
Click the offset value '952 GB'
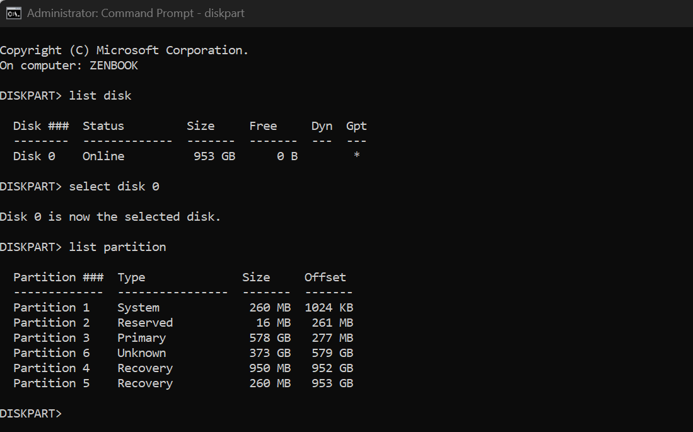pyautogui.click(x=332, y=368)
